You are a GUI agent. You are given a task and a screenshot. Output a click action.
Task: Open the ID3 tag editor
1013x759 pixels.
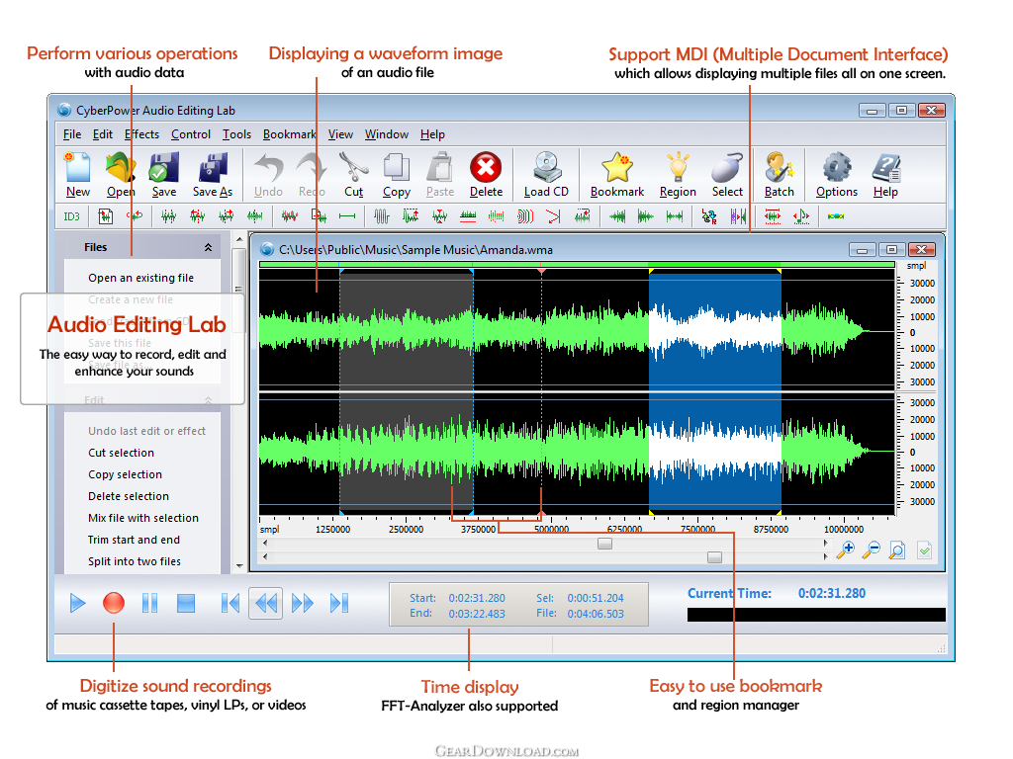(71, 216)
